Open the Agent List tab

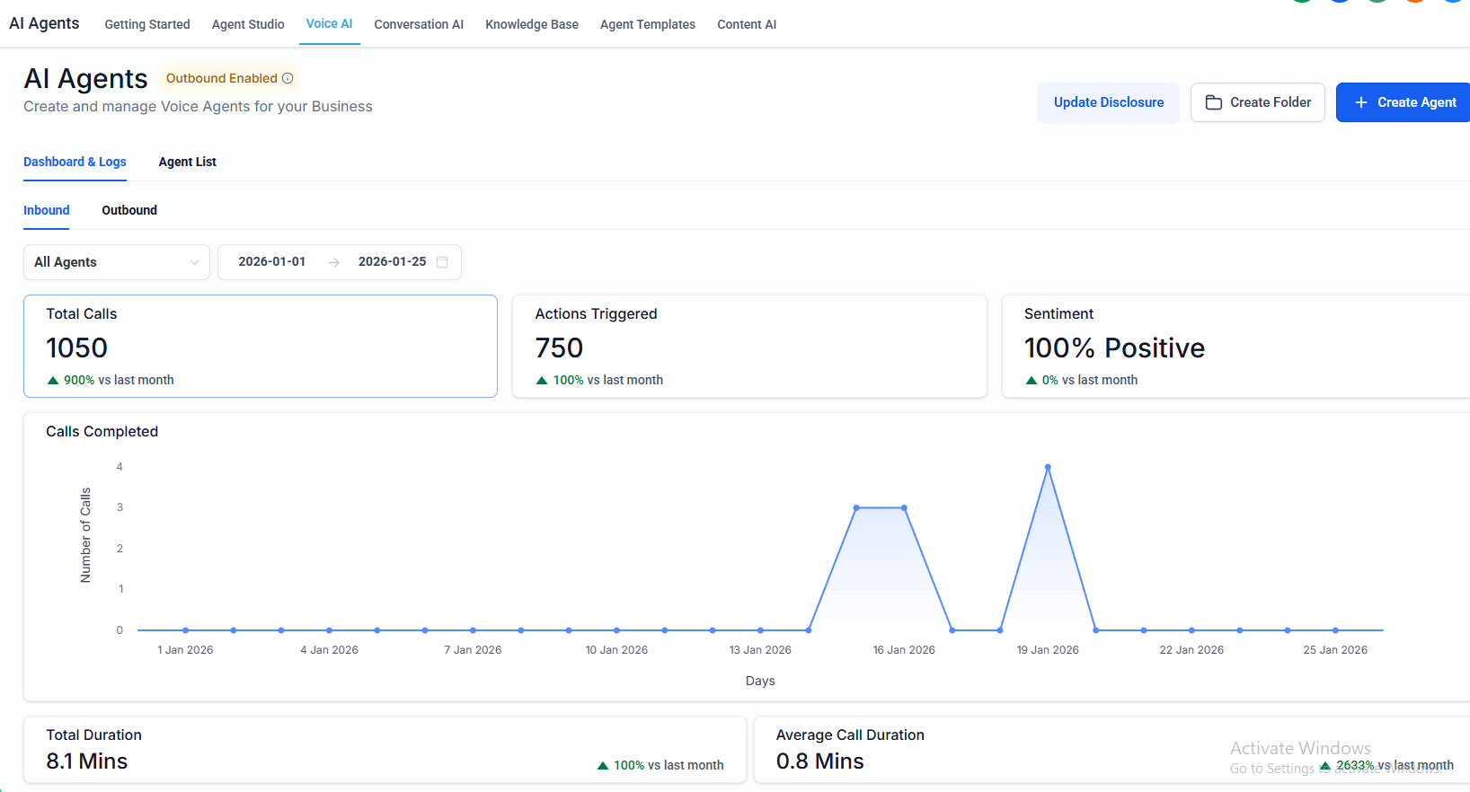coord(187,162)
